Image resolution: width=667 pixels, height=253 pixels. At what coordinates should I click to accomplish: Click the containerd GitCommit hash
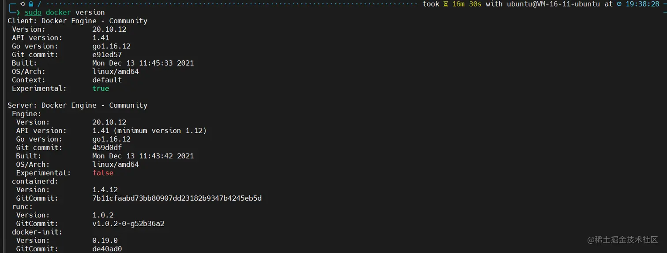pos(177,198)
